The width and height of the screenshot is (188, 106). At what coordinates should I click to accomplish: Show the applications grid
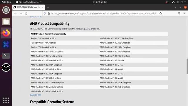click(6, 100)
